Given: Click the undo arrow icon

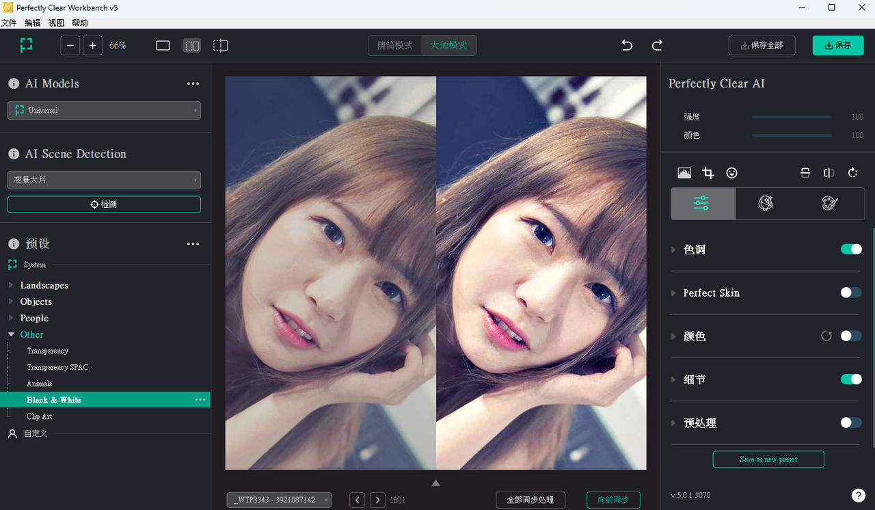Looking at the screenshot, I should 627,46.
